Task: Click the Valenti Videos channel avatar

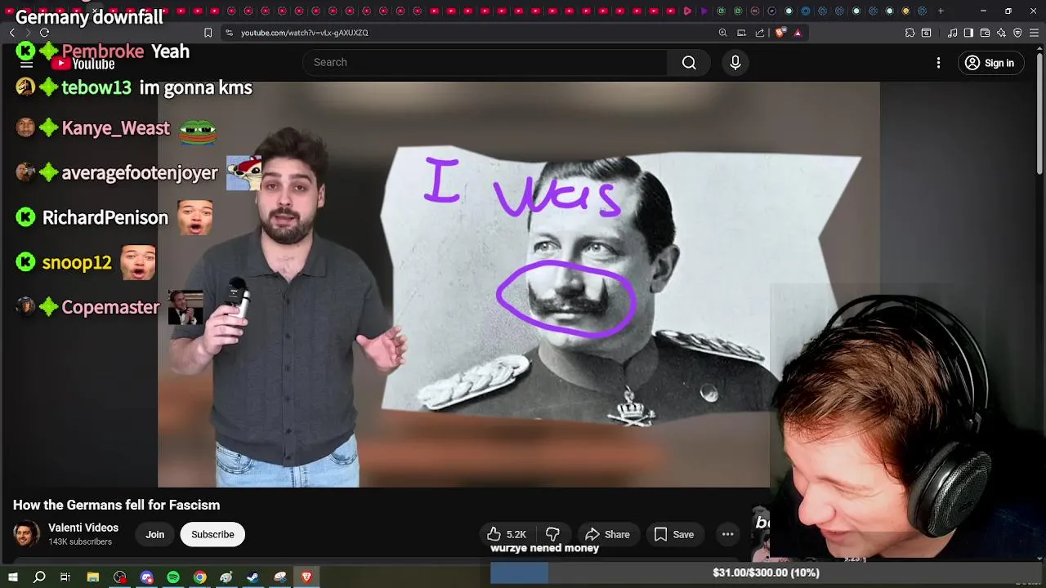Action: tap(26, 534)
